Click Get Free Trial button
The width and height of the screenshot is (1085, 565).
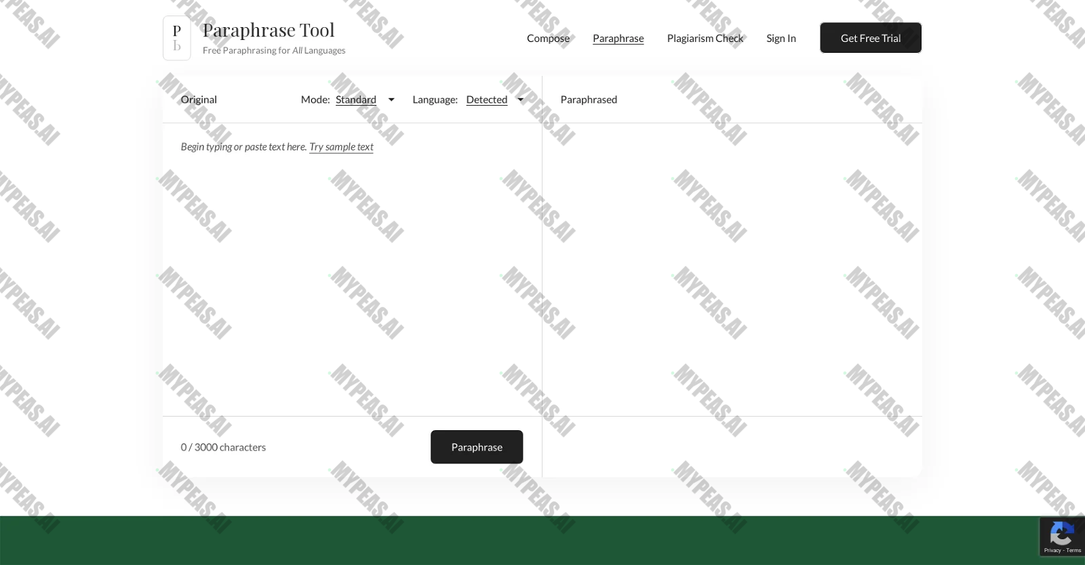(871, 38)
